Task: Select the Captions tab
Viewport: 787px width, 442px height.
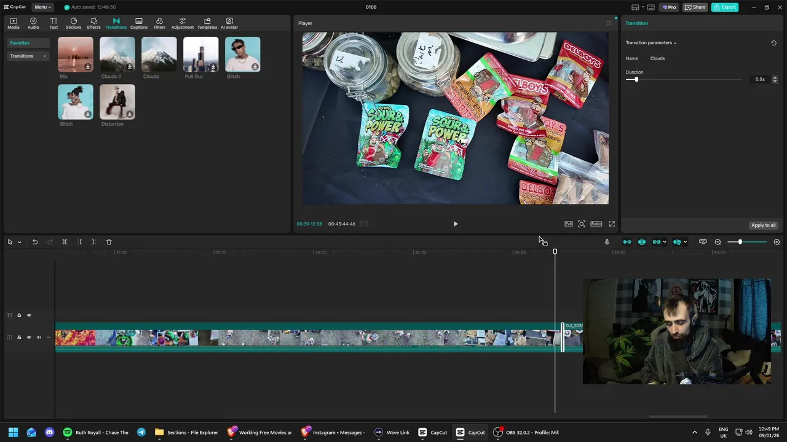Action: (139, 23)
